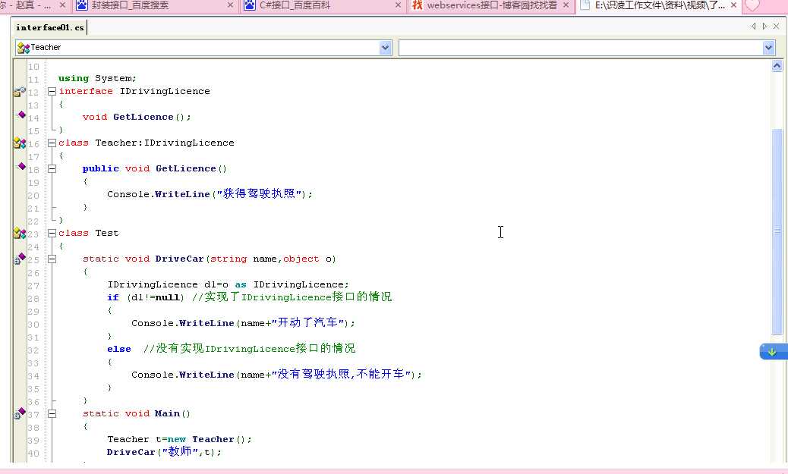Close the interface01.cs editor pane

777,26
